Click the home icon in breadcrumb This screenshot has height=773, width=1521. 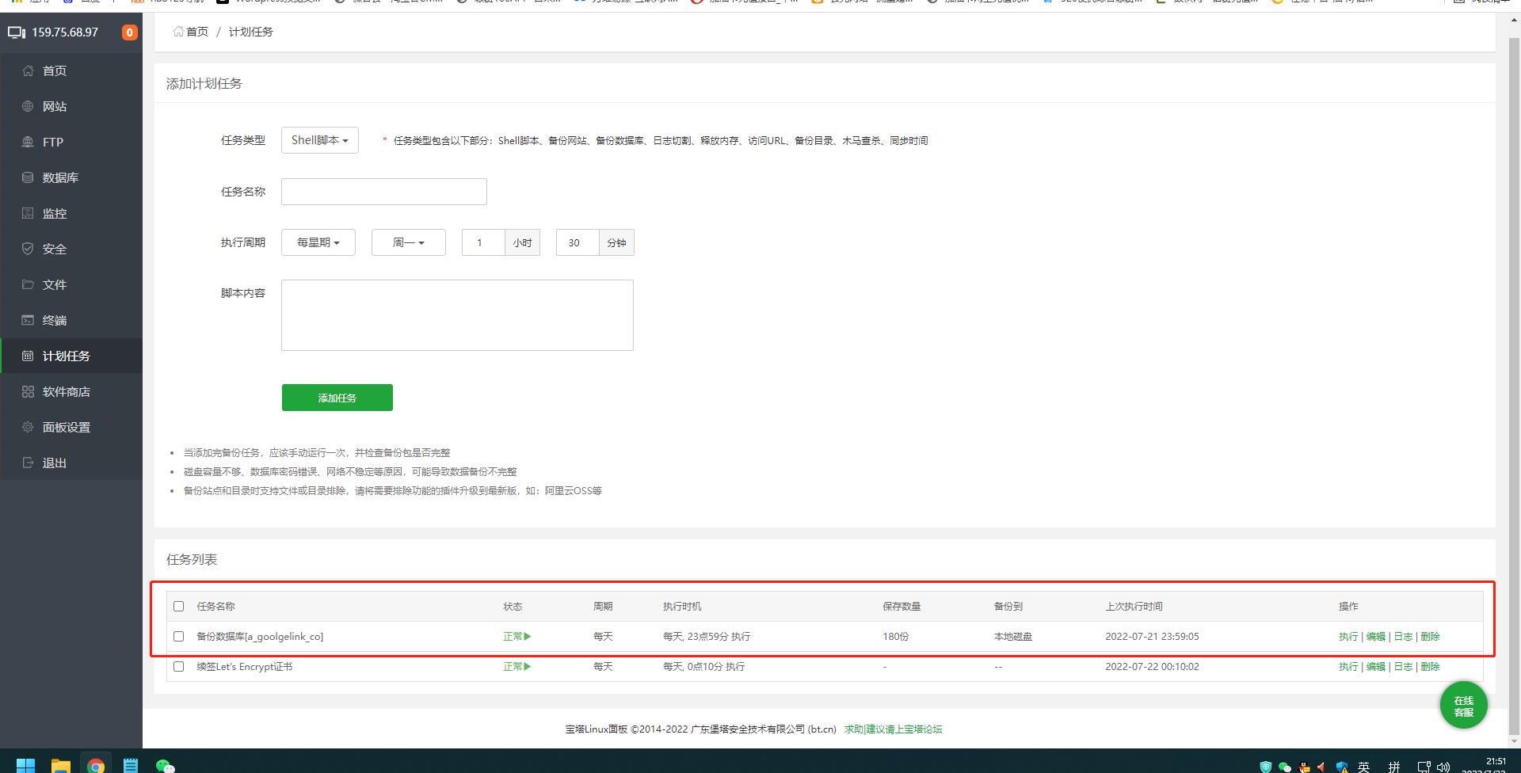tap(178, 32)
